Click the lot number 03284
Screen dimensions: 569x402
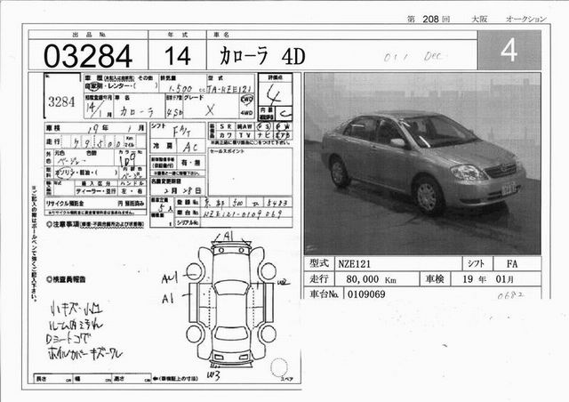tap(87, 56)
